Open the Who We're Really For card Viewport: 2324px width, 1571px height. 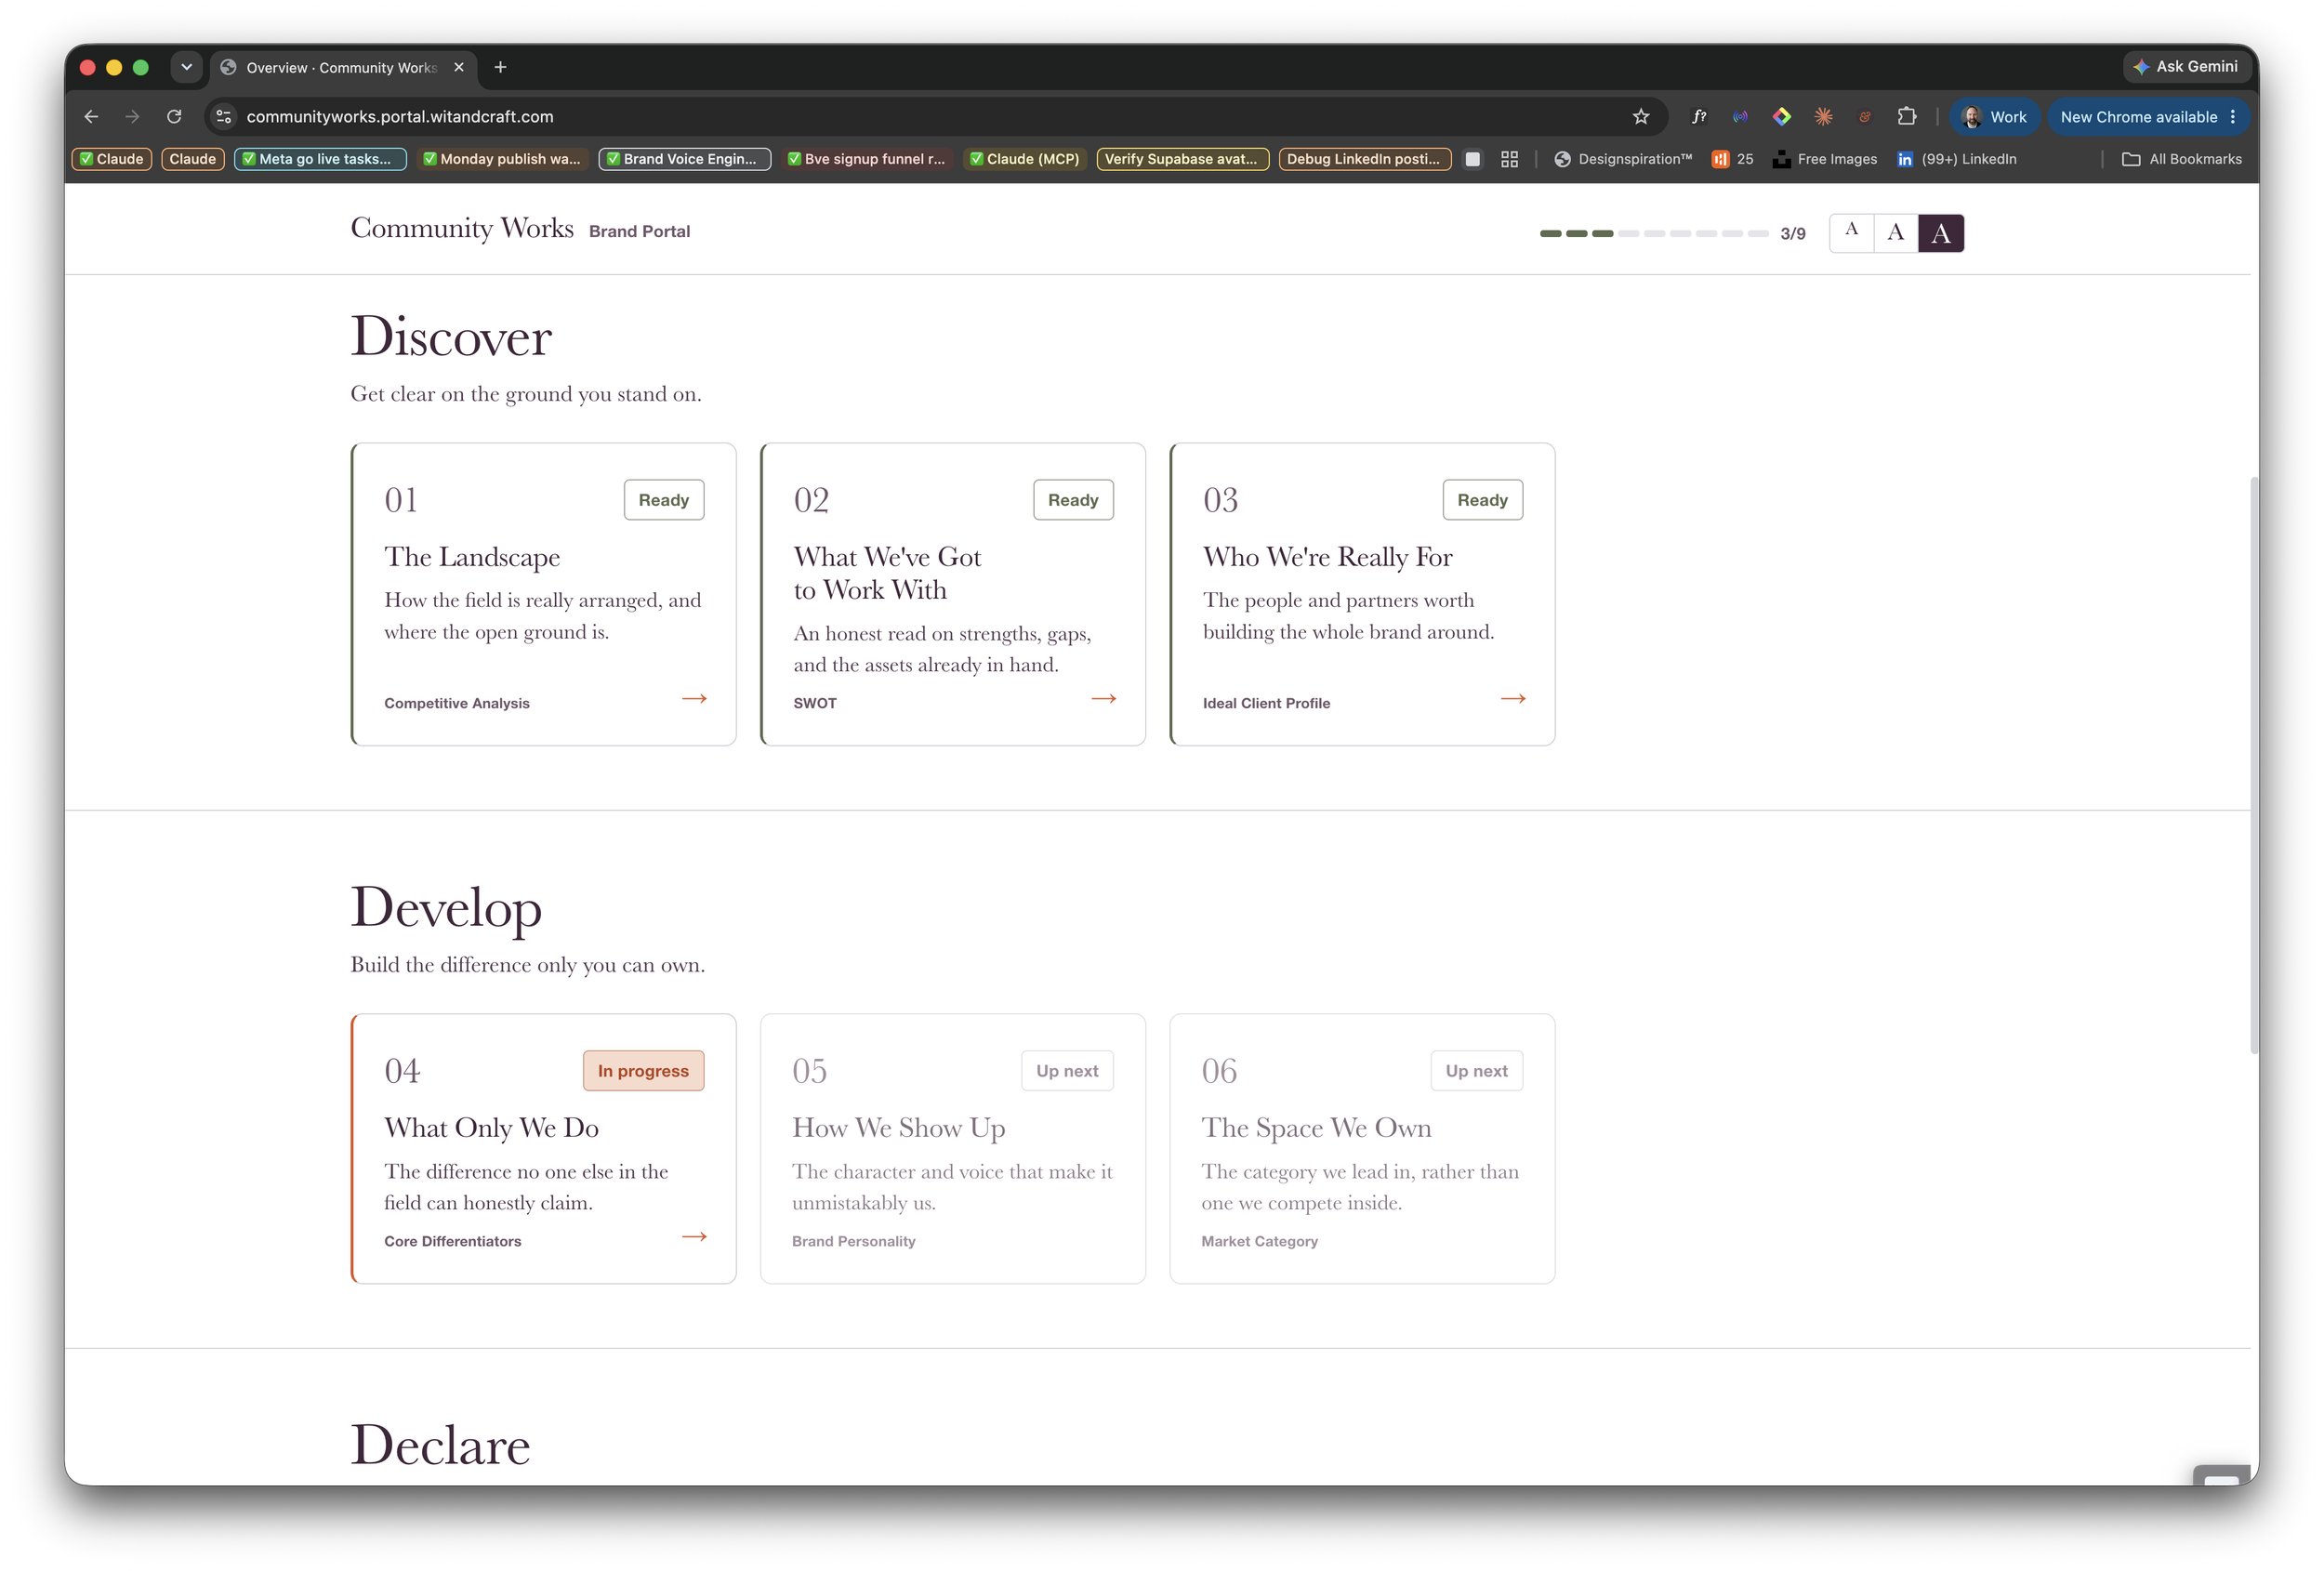pos(1362,594)
